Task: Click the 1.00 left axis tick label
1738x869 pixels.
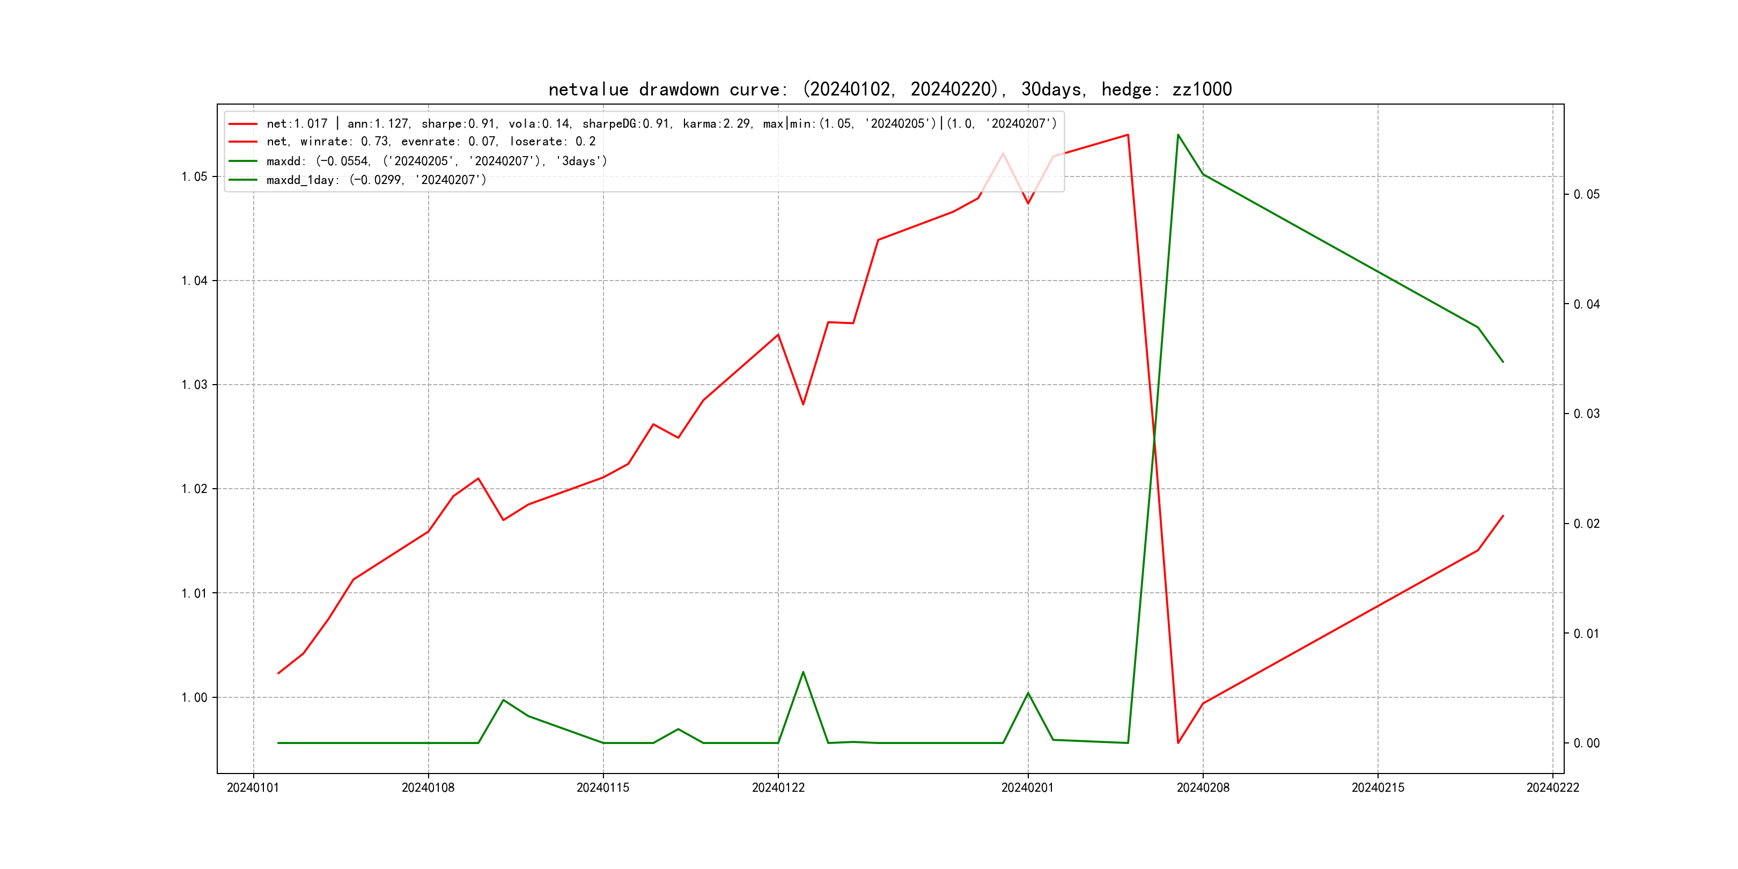Action: click(194, 698)
